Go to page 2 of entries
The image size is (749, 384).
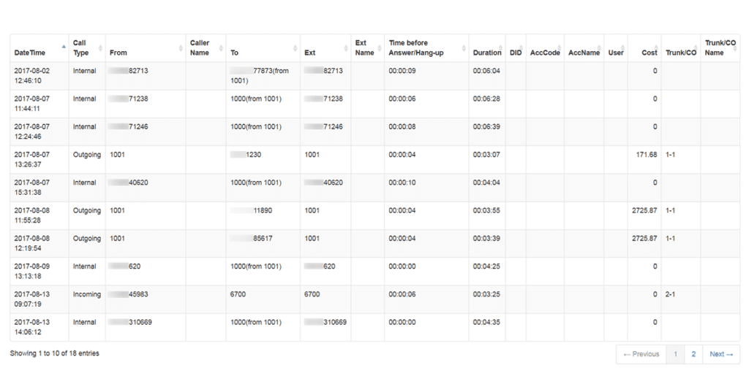[x=693, y=354]
